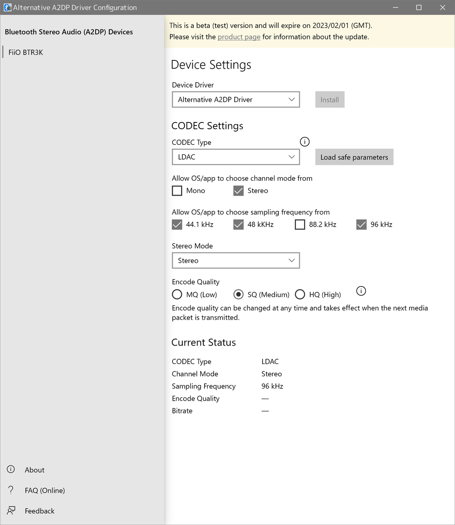Click the Install button
This screenshot has width=455, height=525.
point(329,99)
